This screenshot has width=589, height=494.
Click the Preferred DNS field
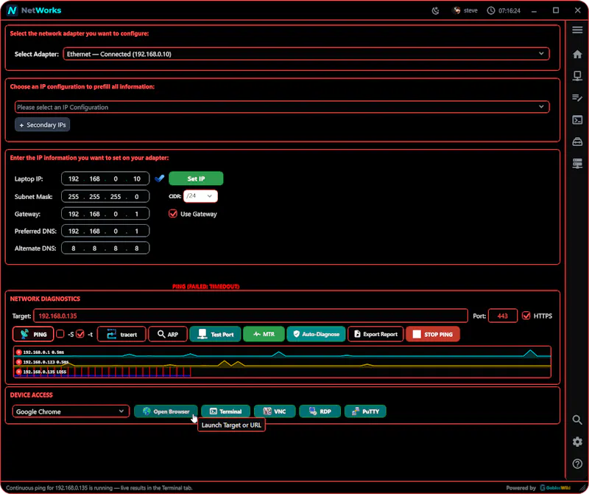click(105, 231)
